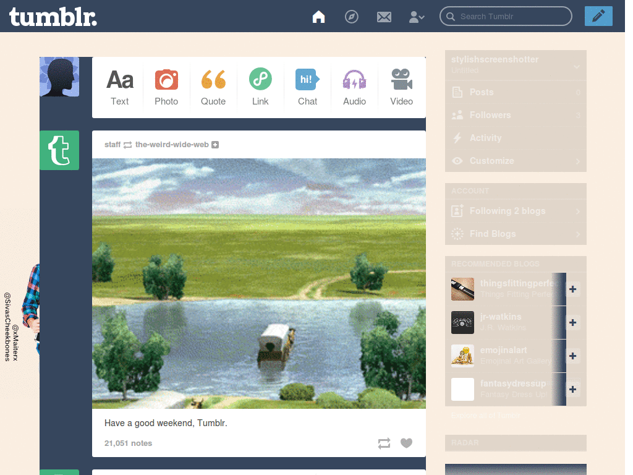Reblog the staff post
This screenshot has width=633, height=475.
[x=384, y=443]
